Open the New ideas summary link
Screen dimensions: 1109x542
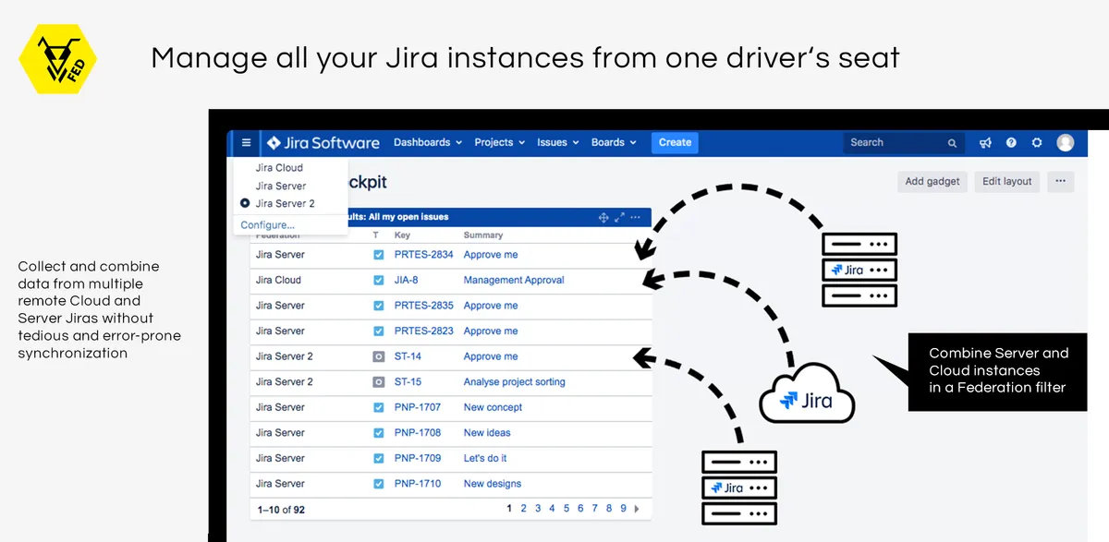487,432
